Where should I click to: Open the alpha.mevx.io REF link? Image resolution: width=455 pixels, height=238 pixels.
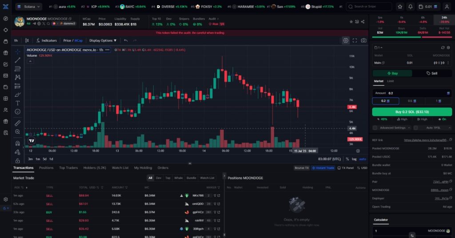[425, 140]
